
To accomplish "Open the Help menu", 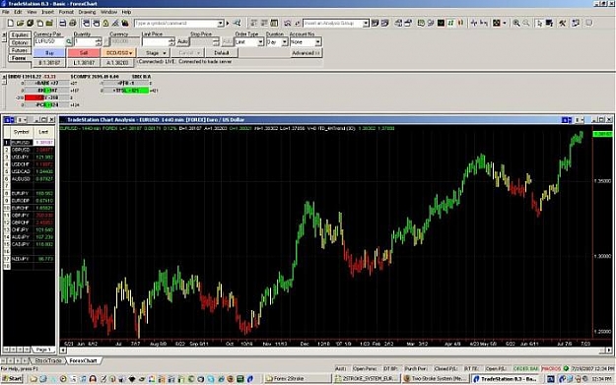I will (126, 12).
